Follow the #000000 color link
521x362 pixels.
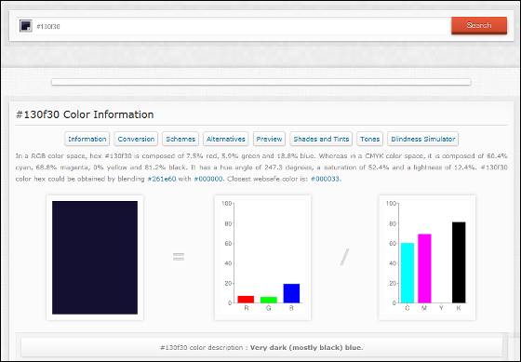coord(208,179)
